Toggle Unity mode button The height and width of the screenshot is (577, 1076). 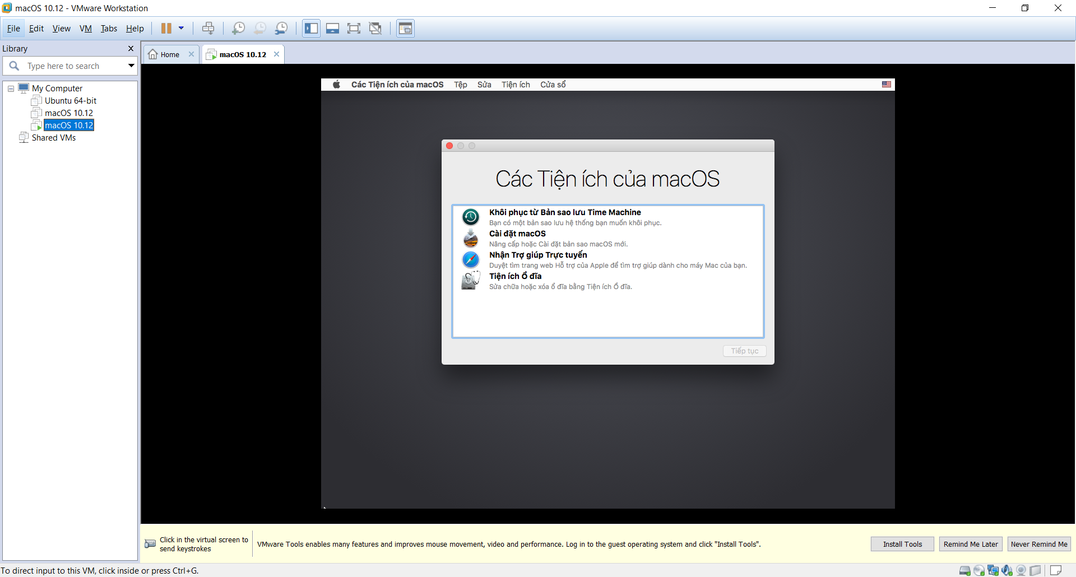(375, 29)
